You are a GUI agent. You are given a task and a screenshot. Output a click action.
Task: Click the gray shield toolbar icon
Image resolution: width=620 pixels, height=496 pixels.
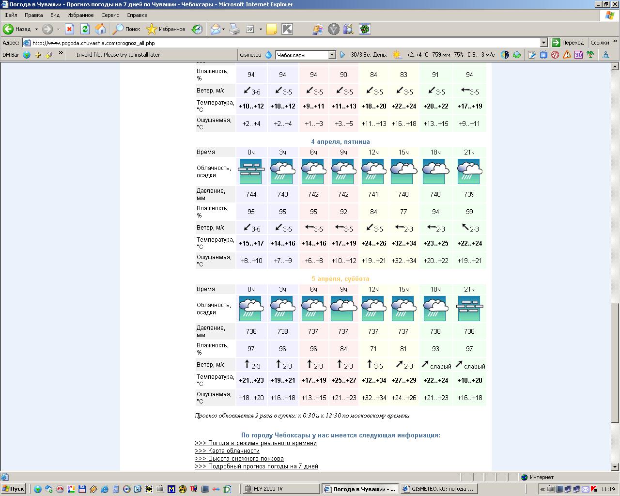point(333,29)
